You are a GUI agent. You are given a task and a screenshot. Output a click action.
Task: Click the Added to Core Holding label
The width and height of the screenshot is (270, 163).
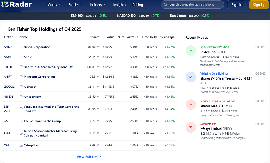click(x=214, y=73)
